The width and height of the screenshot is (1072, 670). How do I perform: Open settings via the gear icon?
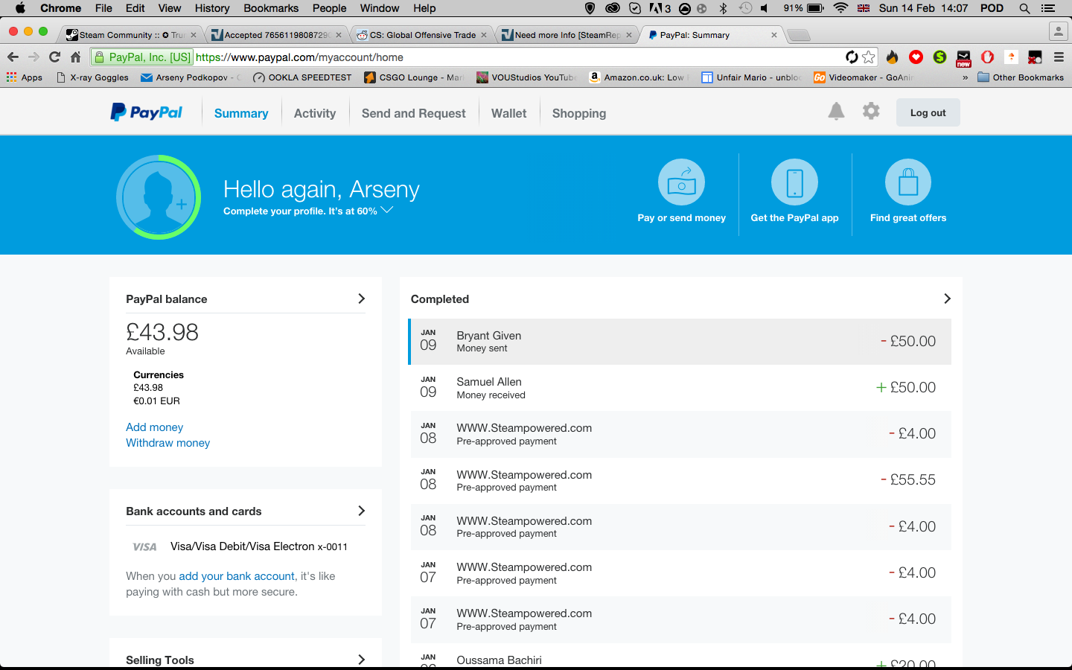(x=870, y=112)
